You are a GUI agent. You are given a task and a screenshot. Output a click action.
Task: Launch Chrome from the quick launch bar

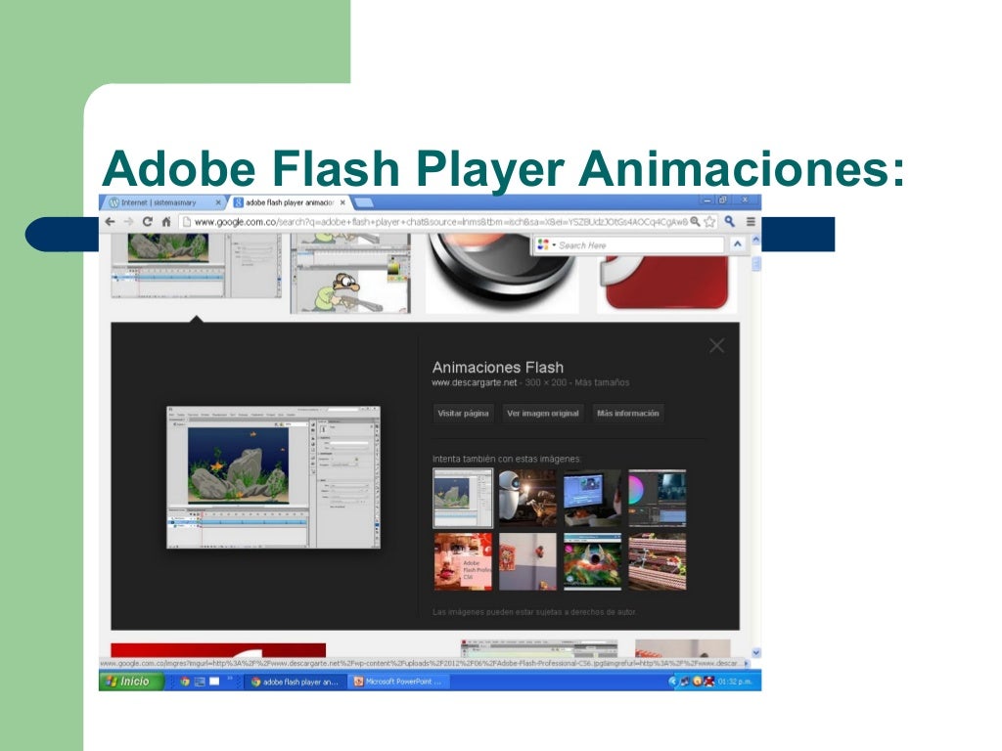185,682
